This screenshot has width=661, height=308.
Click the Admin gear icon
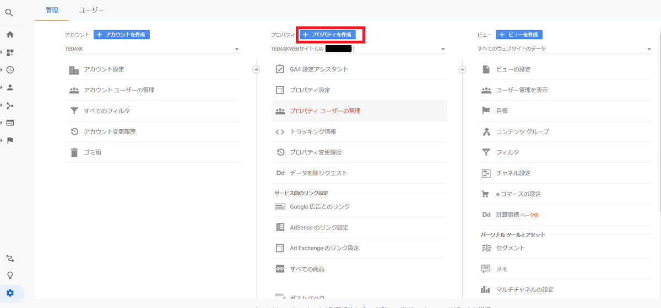[x=10, y=293]
